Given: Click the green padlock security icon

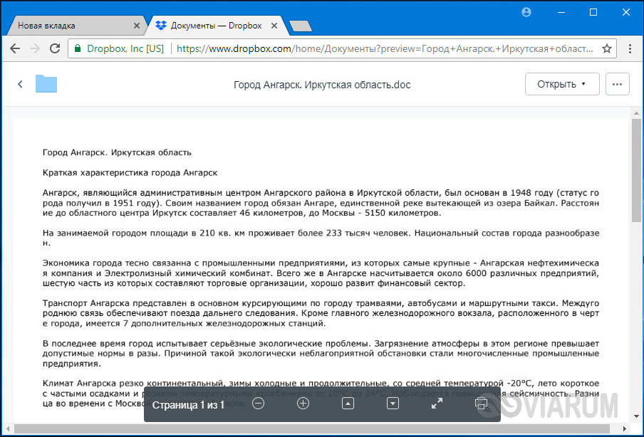Looking at the screenshot, I should [x=77, y=48].
